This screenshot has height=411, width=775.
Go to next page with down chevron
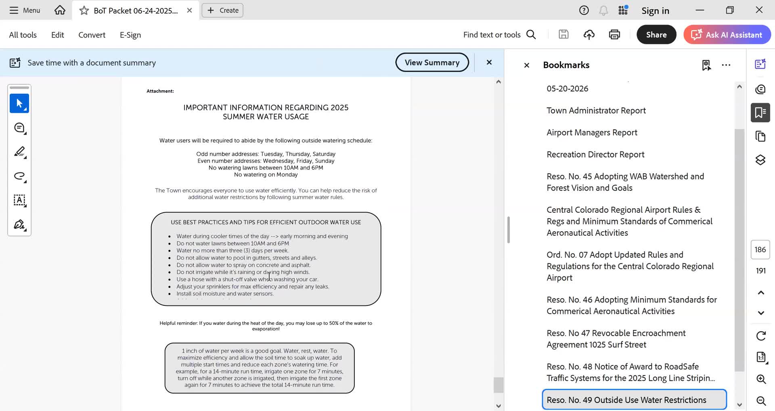(x=760, y=313)
